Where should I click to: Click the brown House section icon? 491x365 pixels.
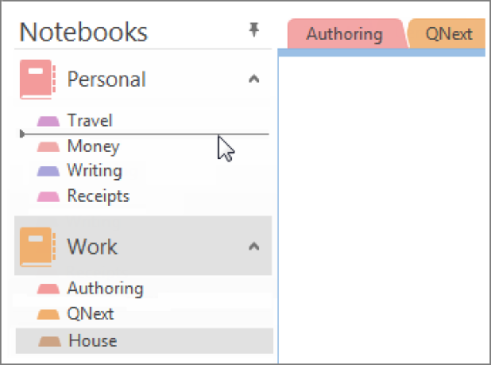click(50, 341)
